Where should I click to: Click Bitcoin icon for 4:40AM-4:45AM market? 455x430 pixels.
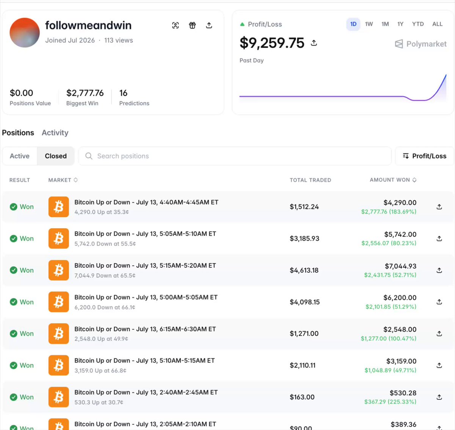click(59, 207)
